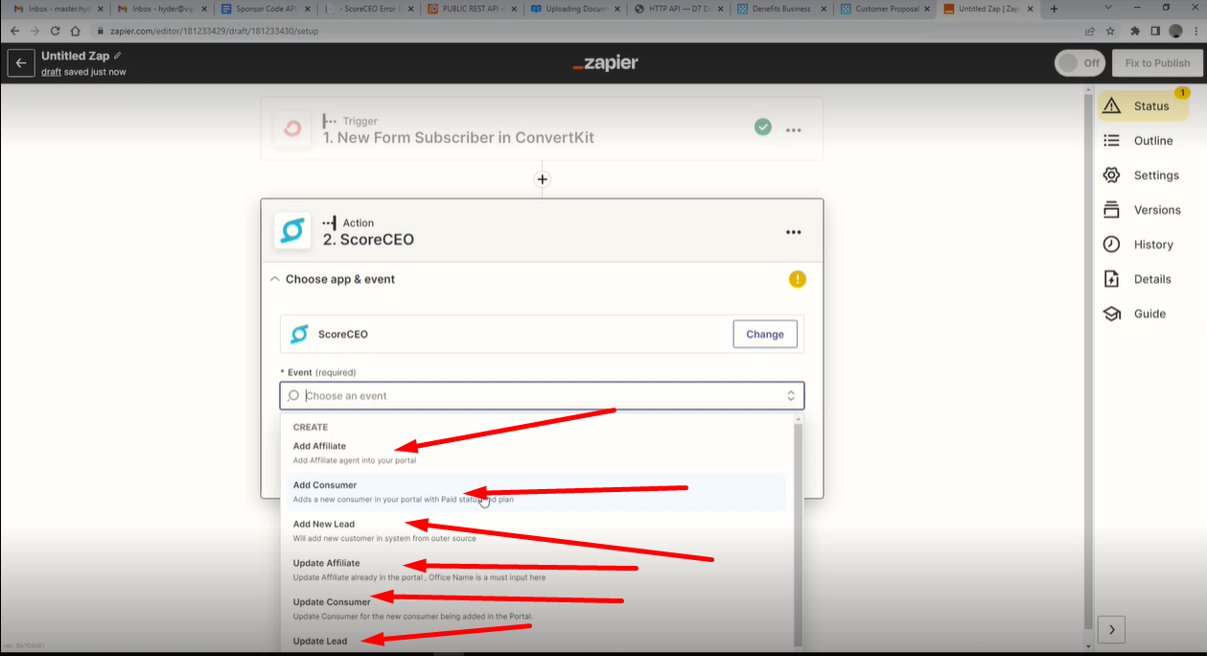
Task: Add a step with the plus button
Action: point(543,179)
